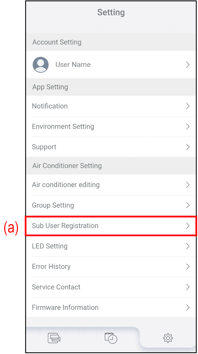Tap the User Name text
This screenshot has height=354, width=198.
(73, 65)
